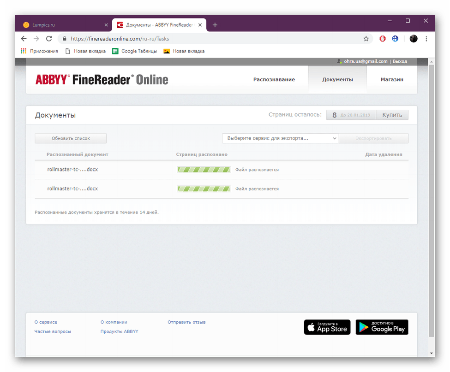Image resolution: width=450 pixels, height=372 pixels.
Task: Switch to the Распознавание tab
Action: click(273, 79)
